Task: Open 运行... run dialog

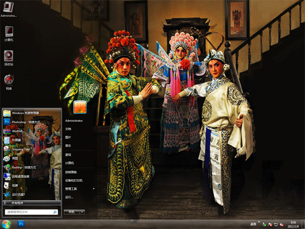Action: [x=69, y=197]
